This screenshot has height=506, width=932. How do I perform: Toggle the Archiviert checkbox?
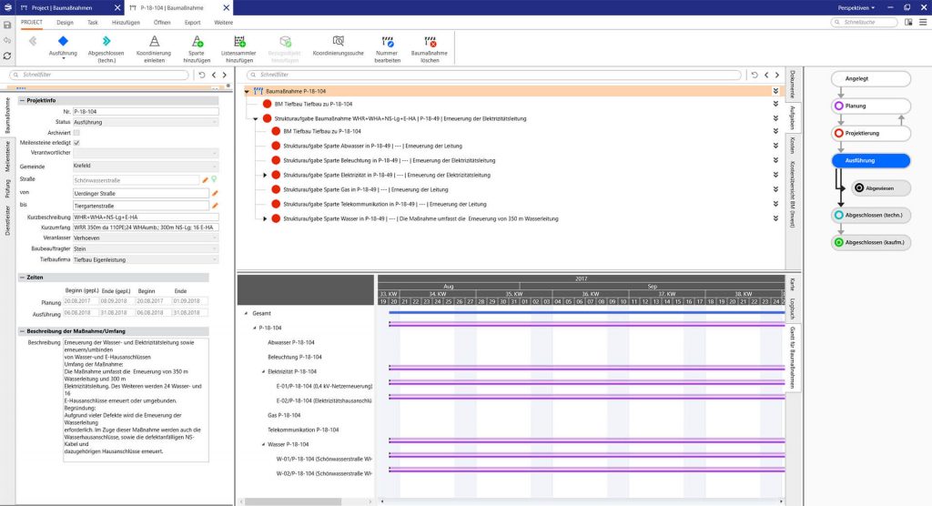tap(76, 132)
